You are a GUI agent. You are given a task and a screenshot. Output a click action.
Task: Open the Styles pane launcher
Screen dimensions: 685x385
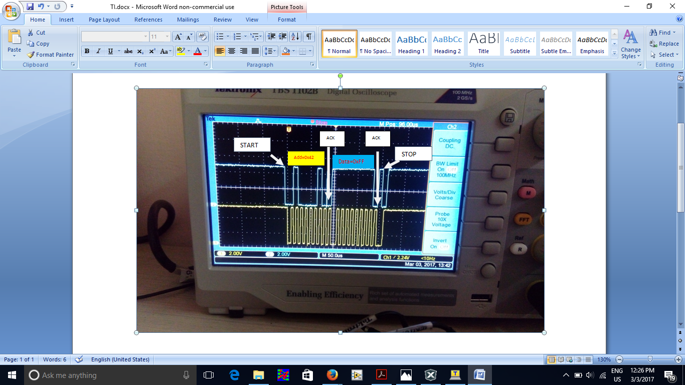point(639,65)
